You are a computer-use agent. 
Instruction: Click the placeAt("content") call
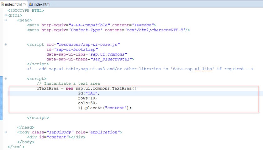108,108
